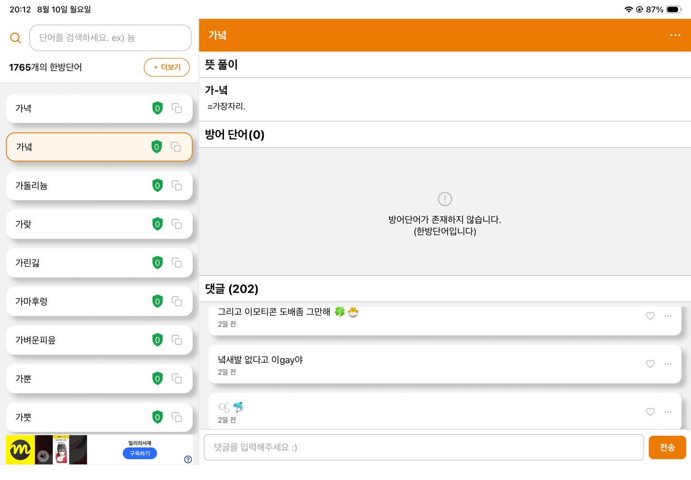Focus the comment input field
The height and width of the screenshot is (480, 691).
(424, 447)
